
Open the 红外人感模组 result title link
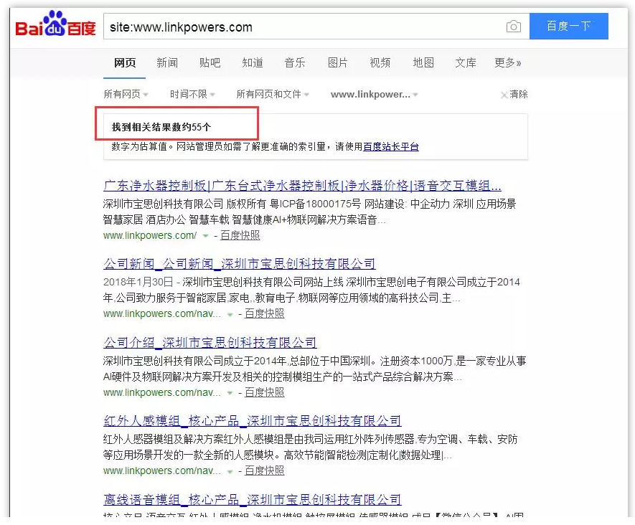pyautogui.click(x=253, y=421)
